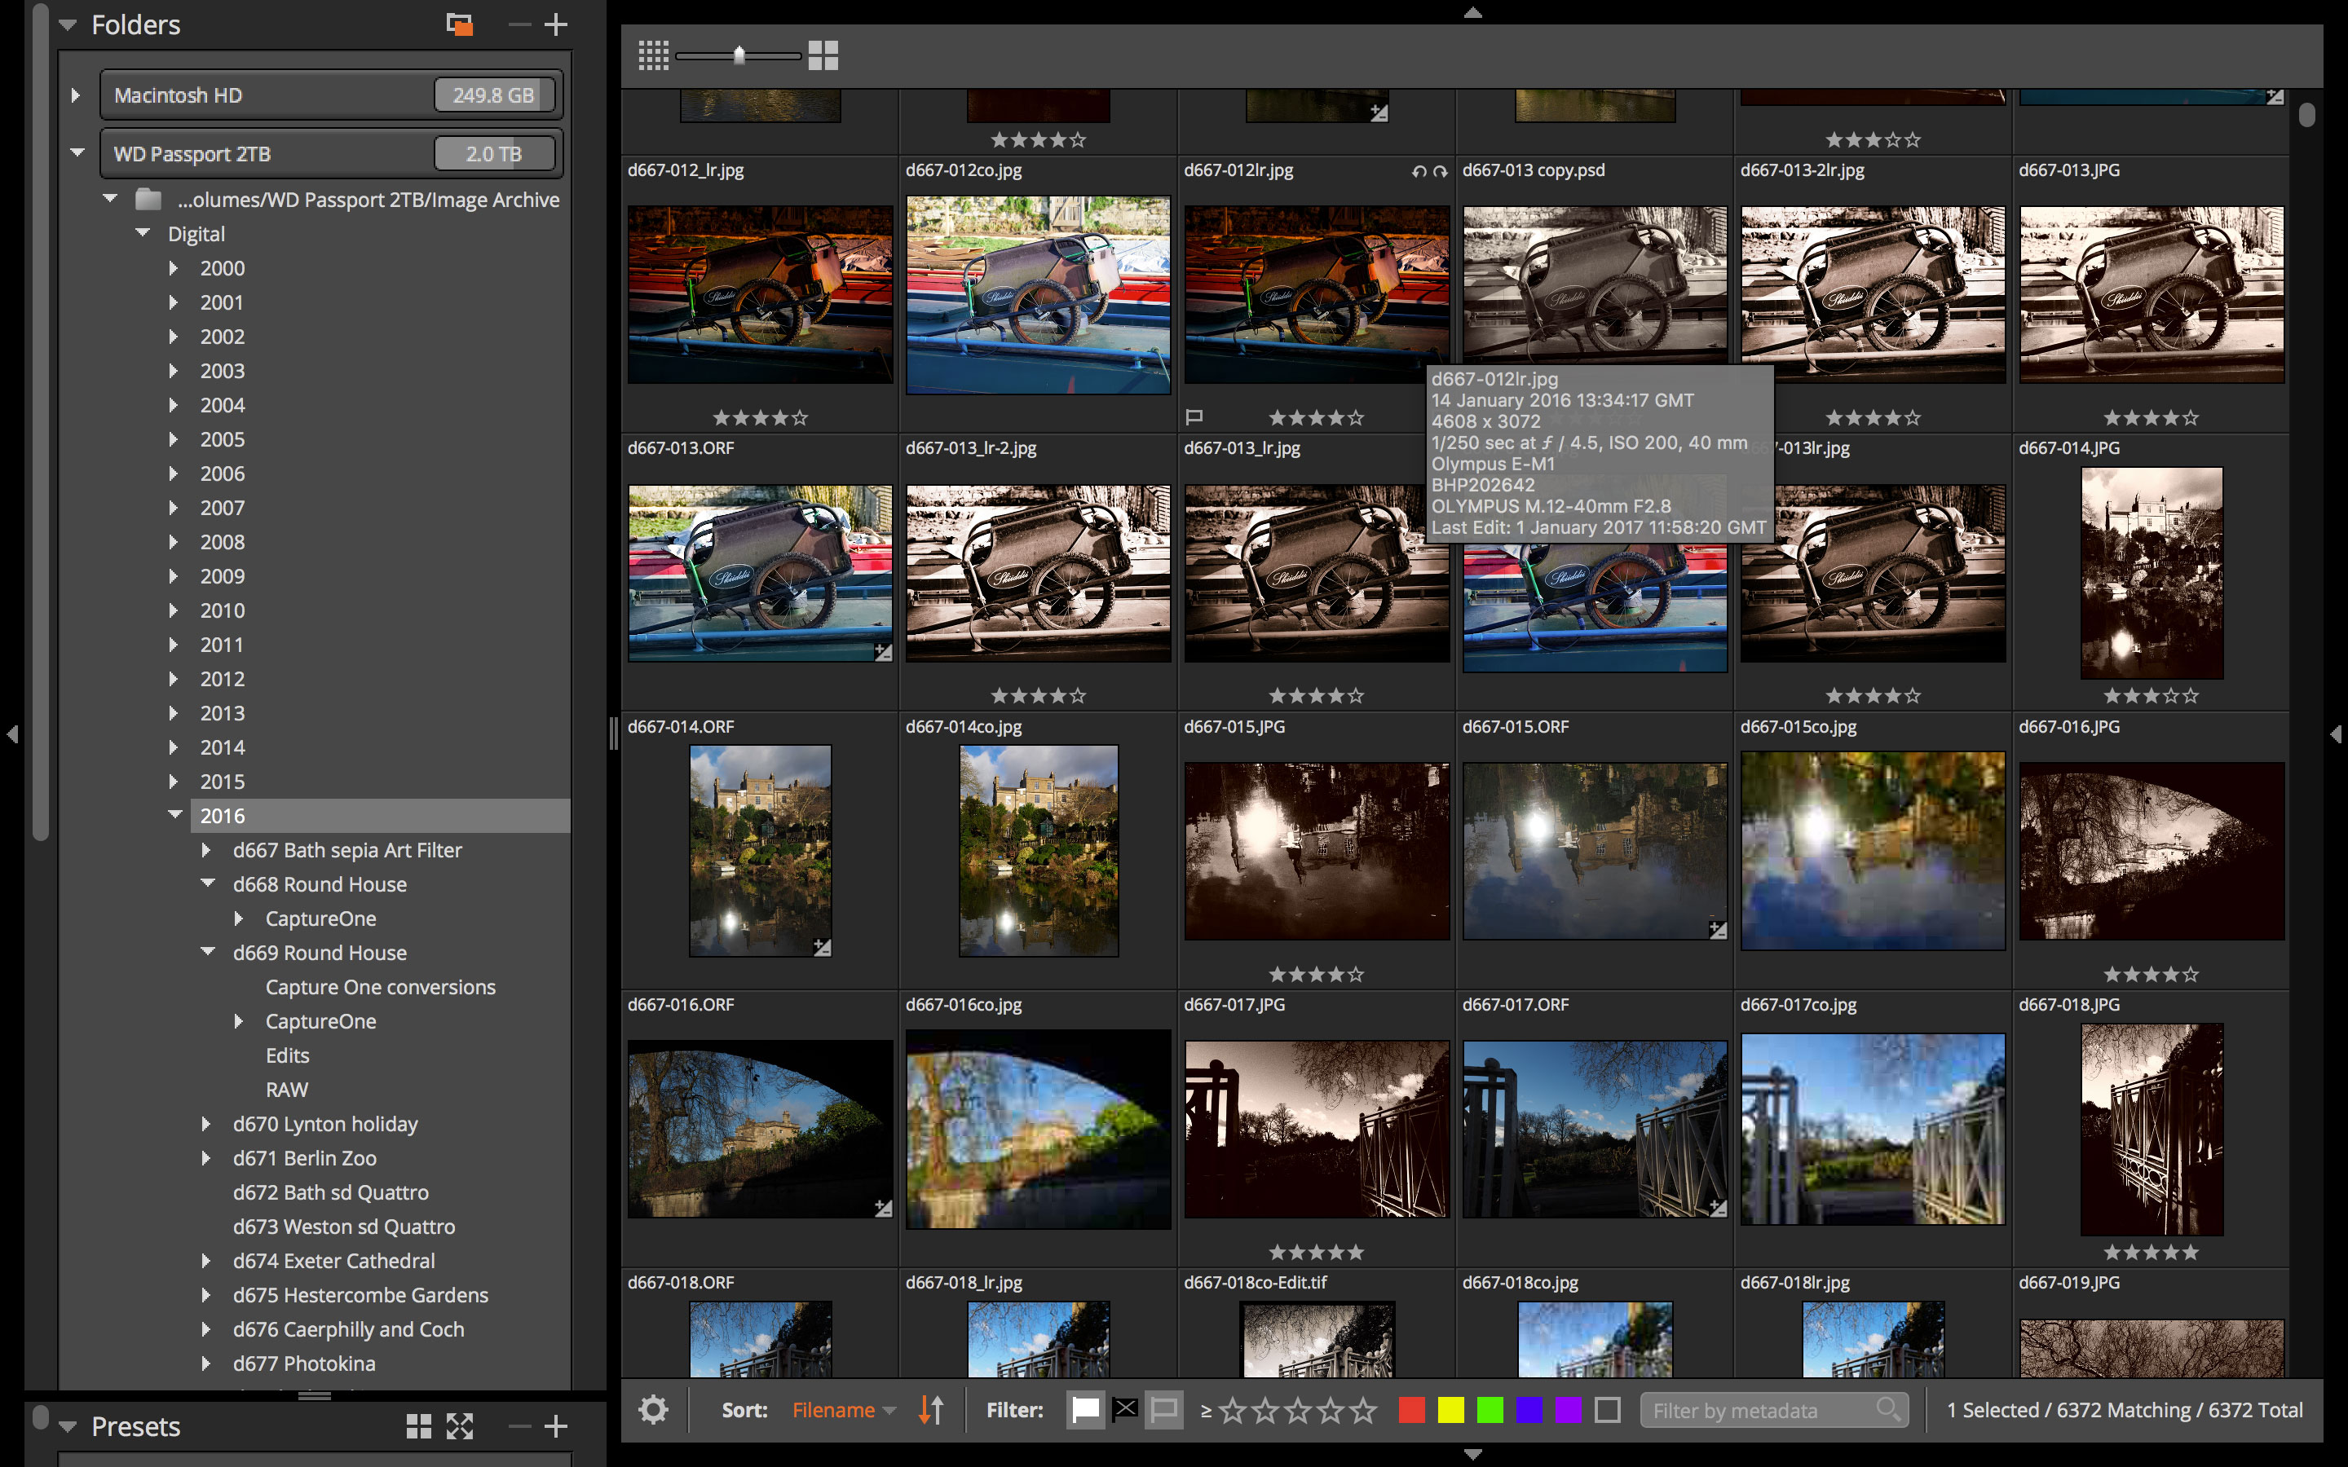
Task: Collapse the Presets panel triangle
Action: (68, 1426)
